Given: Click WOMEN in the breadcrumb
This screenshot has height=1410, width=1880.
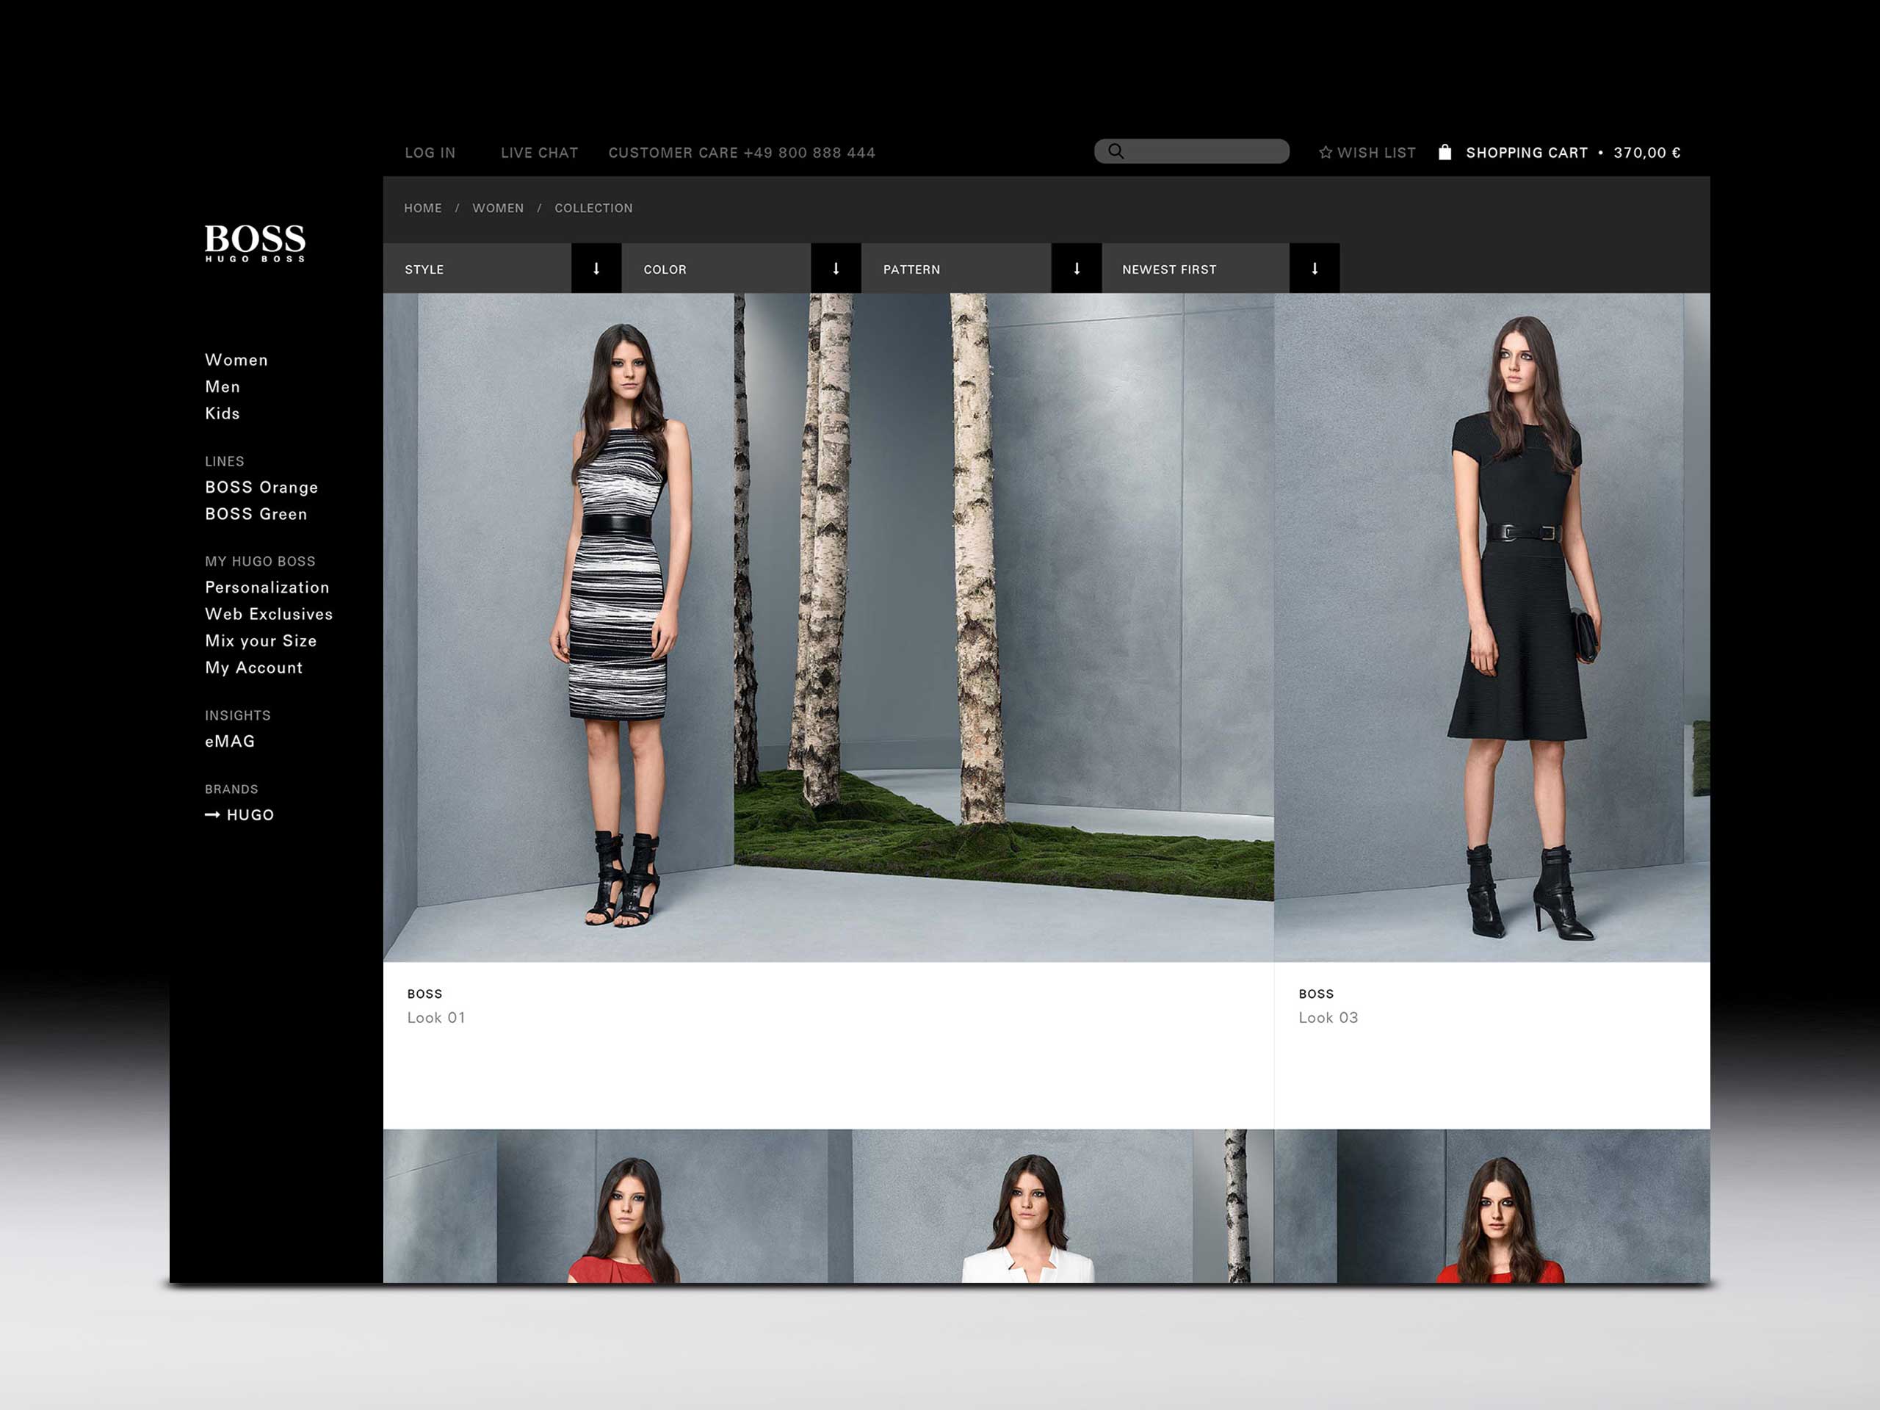Looking at the screenshot, I should [498, 209].
